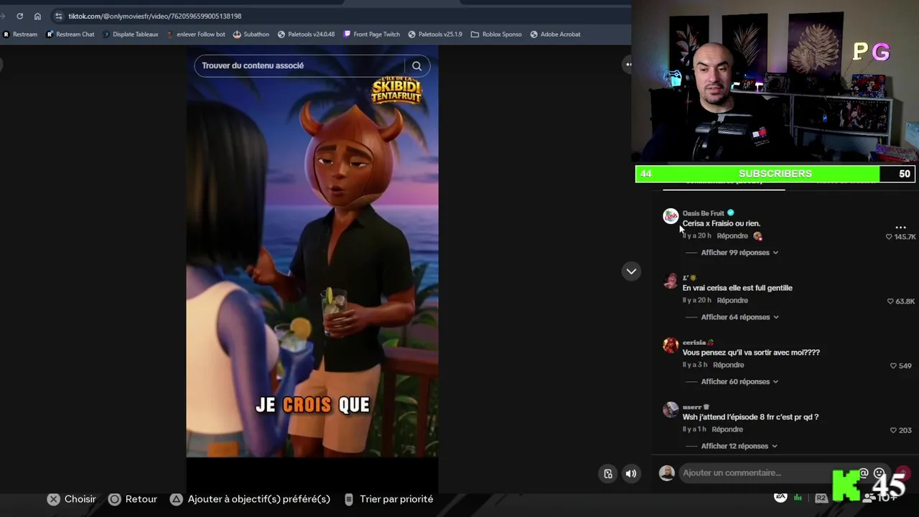The width and height of the screenshot is (919, 517).
Task: Open the Restream Chat bookmark
Action: click(70, 34)
